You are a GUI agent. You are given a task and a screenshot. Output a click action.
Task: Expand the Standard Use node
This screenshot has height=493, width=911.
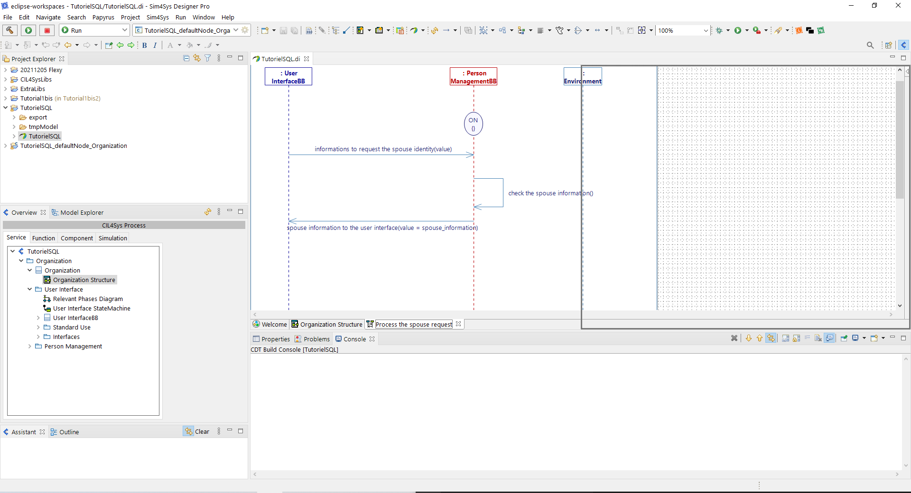tap(38, 327)
